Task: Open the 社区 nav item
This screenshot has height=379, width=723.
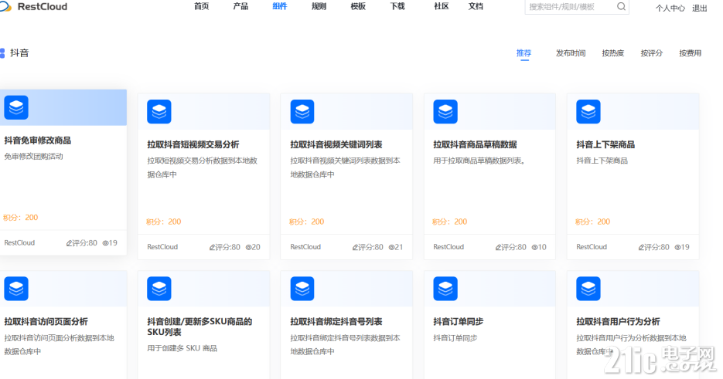Action: coord(442,6)
